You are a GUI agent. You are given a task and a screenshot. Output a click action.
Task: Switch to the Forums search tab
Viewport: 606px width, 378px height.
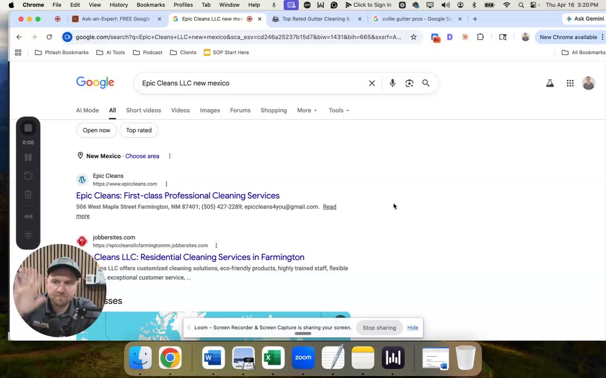click(x=240, y=110)
